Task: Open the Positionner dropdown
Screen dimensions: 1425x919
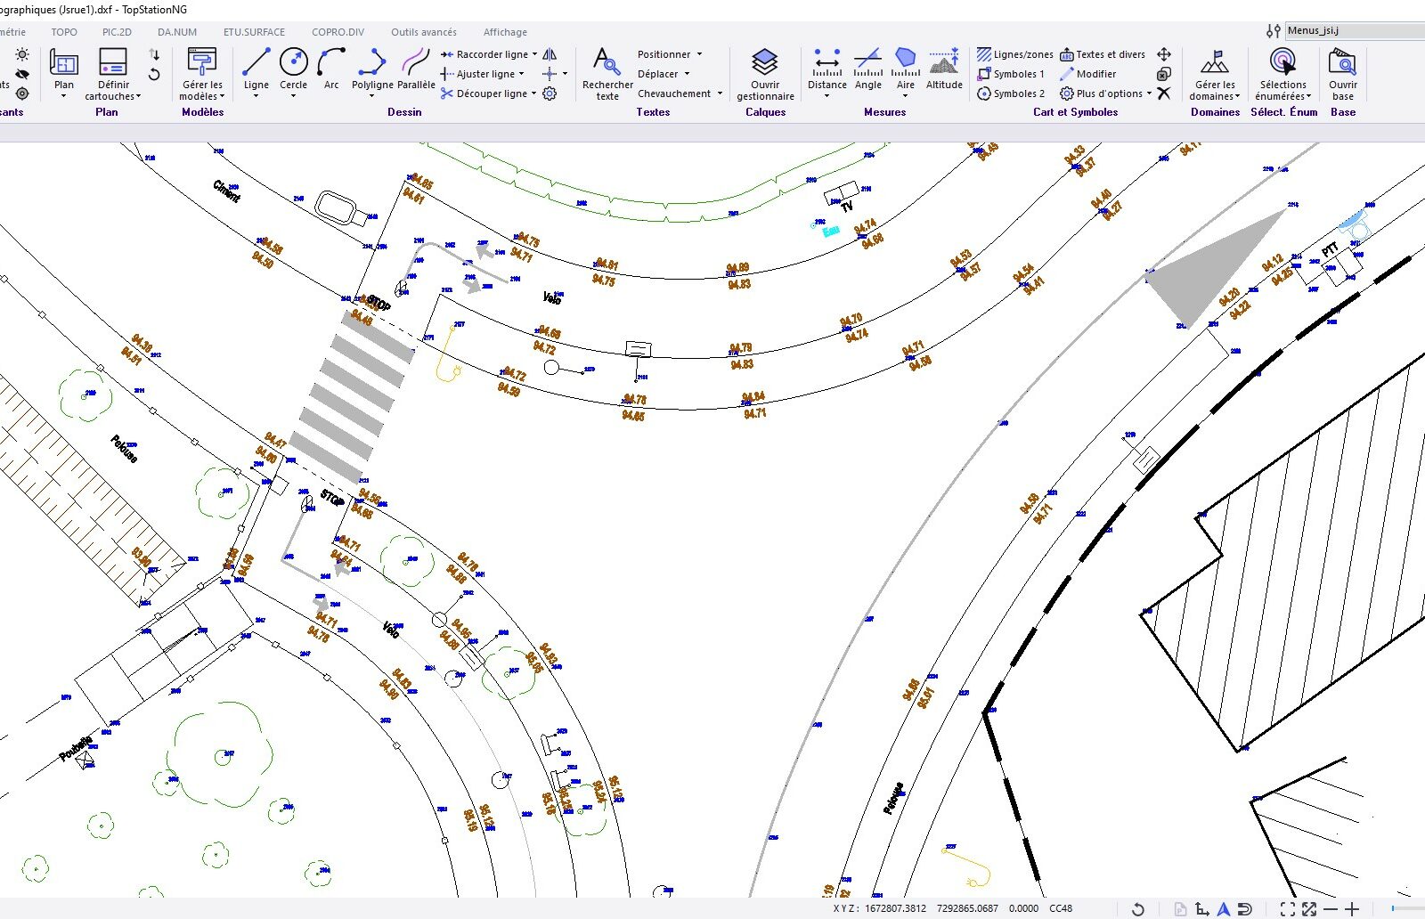Action: 699,54
